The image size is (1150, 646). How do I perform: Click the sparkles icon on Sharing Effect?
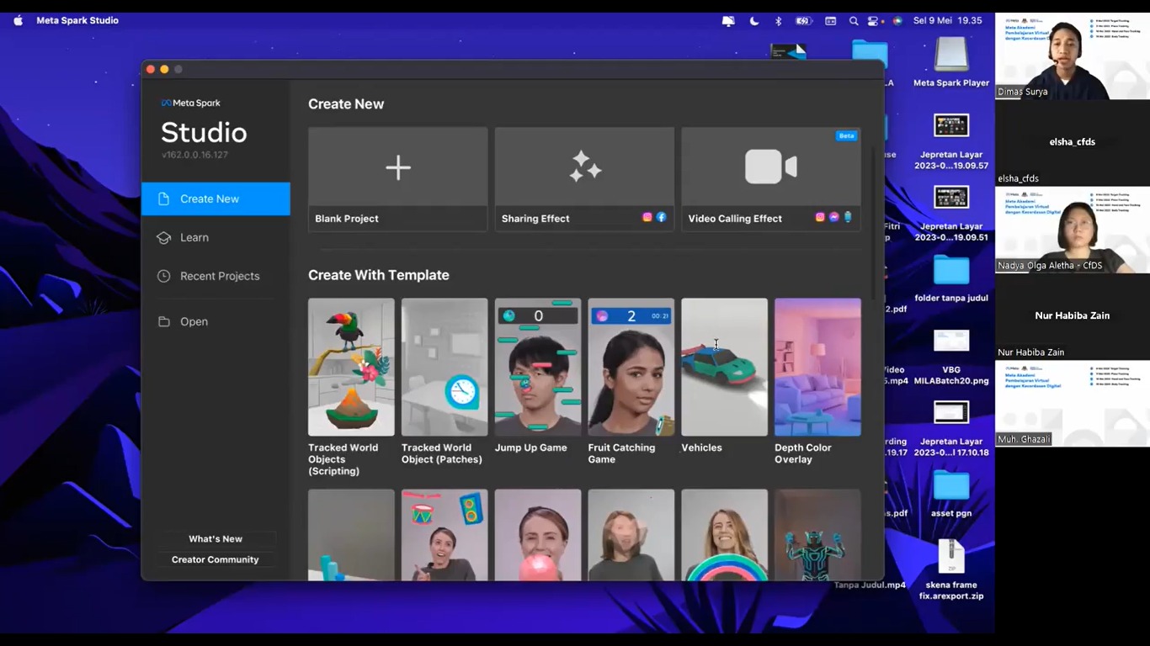[x=584, y=167]
